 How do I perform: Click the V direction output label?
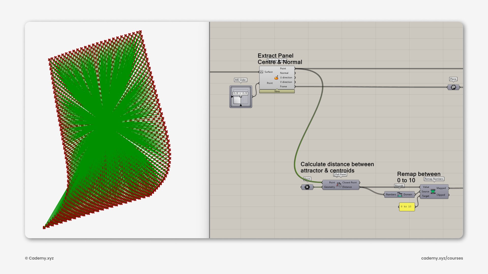point(286,82)
